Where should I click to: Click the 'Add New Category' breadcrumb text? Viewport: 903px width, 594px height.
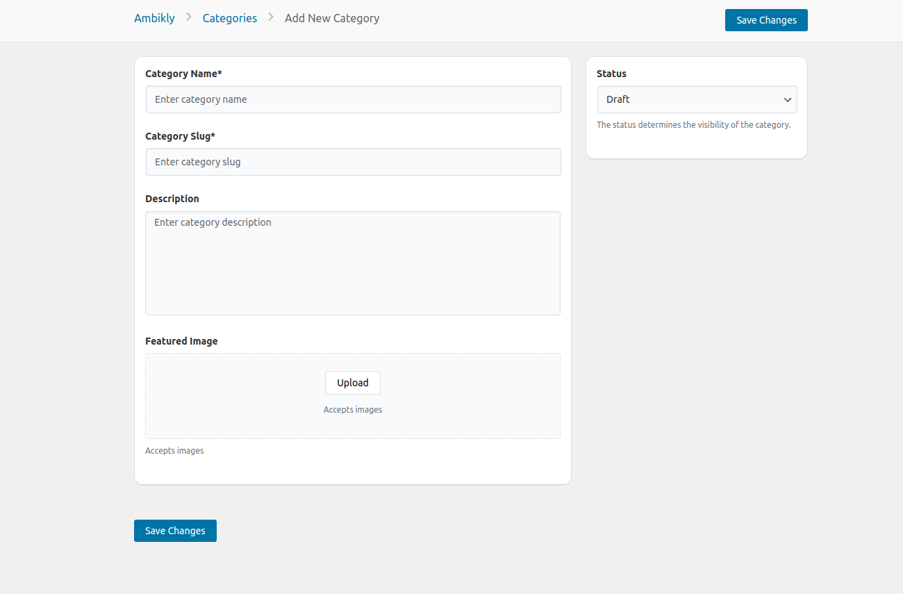[x=332, y=18]
